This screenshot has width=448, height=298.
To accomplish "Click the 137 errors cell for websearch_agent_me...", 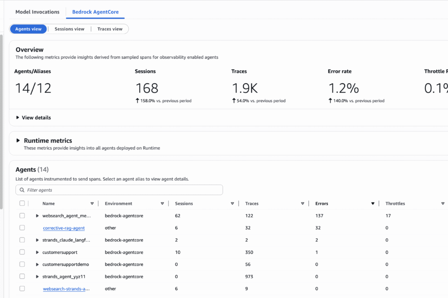I will tap(319, 216).
